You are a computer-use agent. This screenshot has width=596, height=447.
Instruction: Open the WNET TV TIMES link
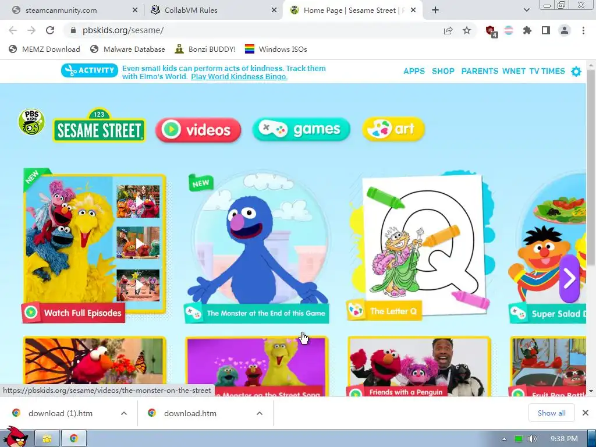pos(533,71)
